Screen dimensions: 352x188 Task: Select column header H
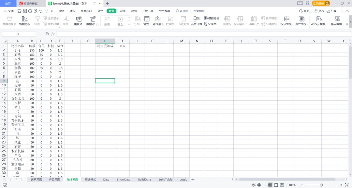click(x=105, y=41)
